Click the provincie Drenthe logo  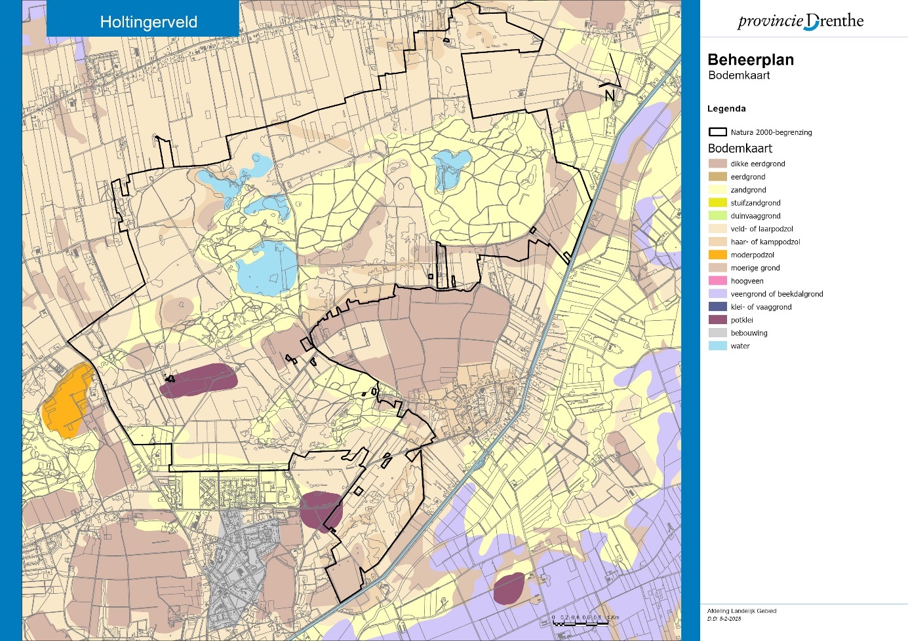click(x=800, y=21)
